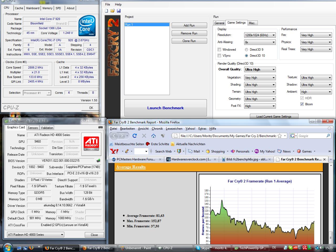Screen dimensions: 336x252
Task: Close the Far Cry 2 Benchmark Firefox tab
Action: (324, 159)
